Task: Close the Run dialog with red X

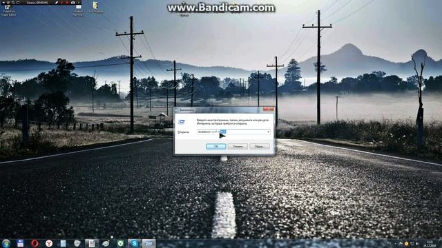Action: (269, 110)
